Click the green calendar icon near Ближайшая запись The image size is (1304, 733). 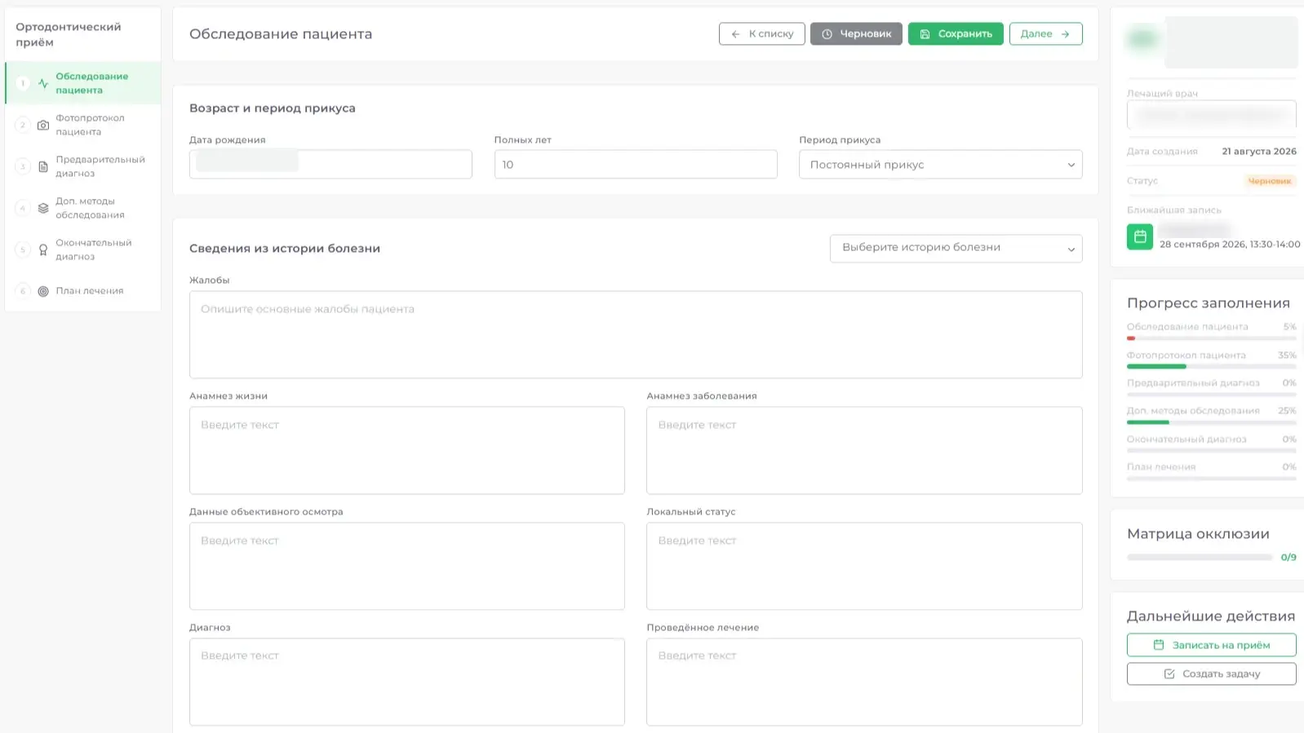pyautogui.click(x=1140, y=236)
